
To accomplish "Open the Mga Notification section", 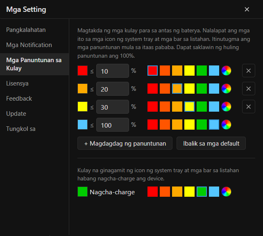I will pos(34,45).
